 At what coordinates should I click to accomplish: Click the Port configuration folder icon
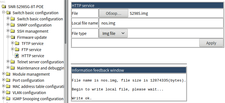[8, 80]
